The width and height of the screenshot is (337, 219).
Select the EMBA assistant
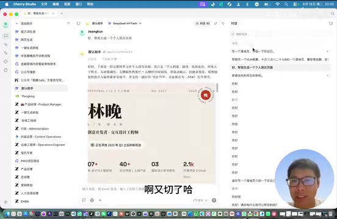[41, 201]
